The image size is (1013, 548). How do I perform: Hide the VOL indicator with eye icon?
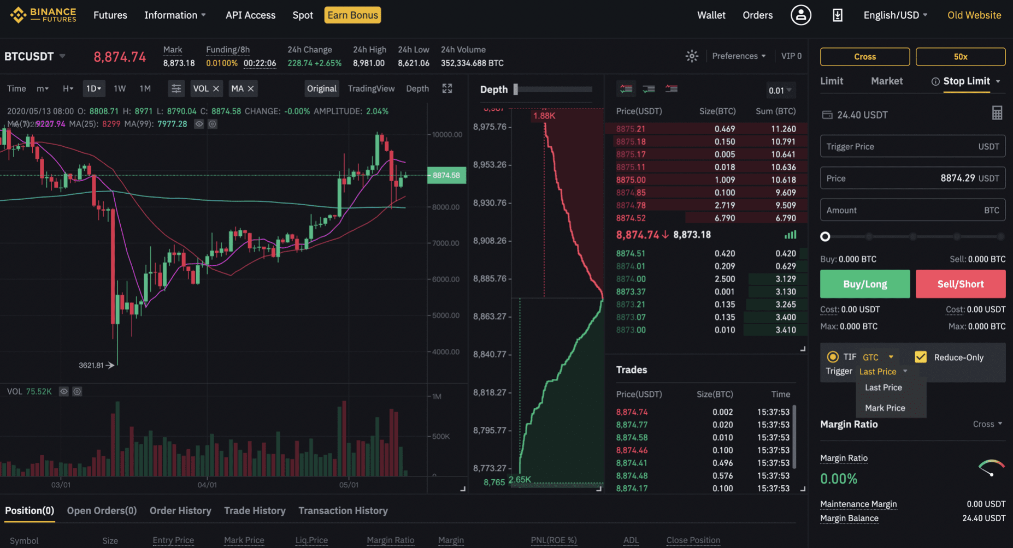64,391
